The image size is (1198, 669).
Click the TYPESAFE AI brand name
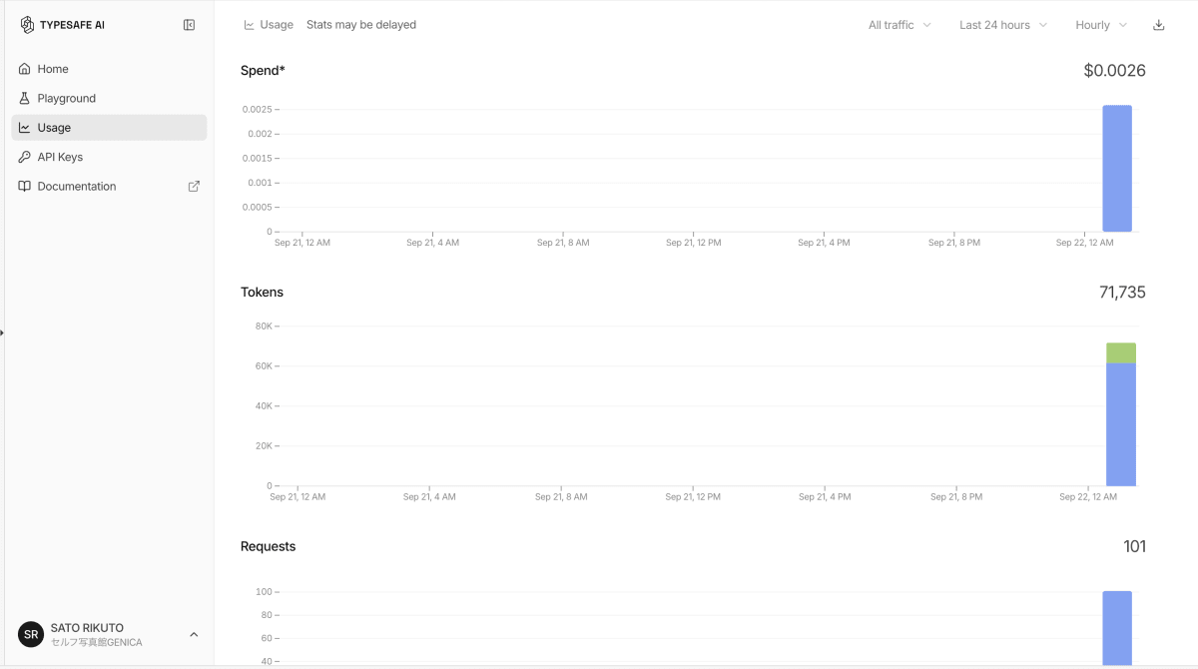coord(72,25)
